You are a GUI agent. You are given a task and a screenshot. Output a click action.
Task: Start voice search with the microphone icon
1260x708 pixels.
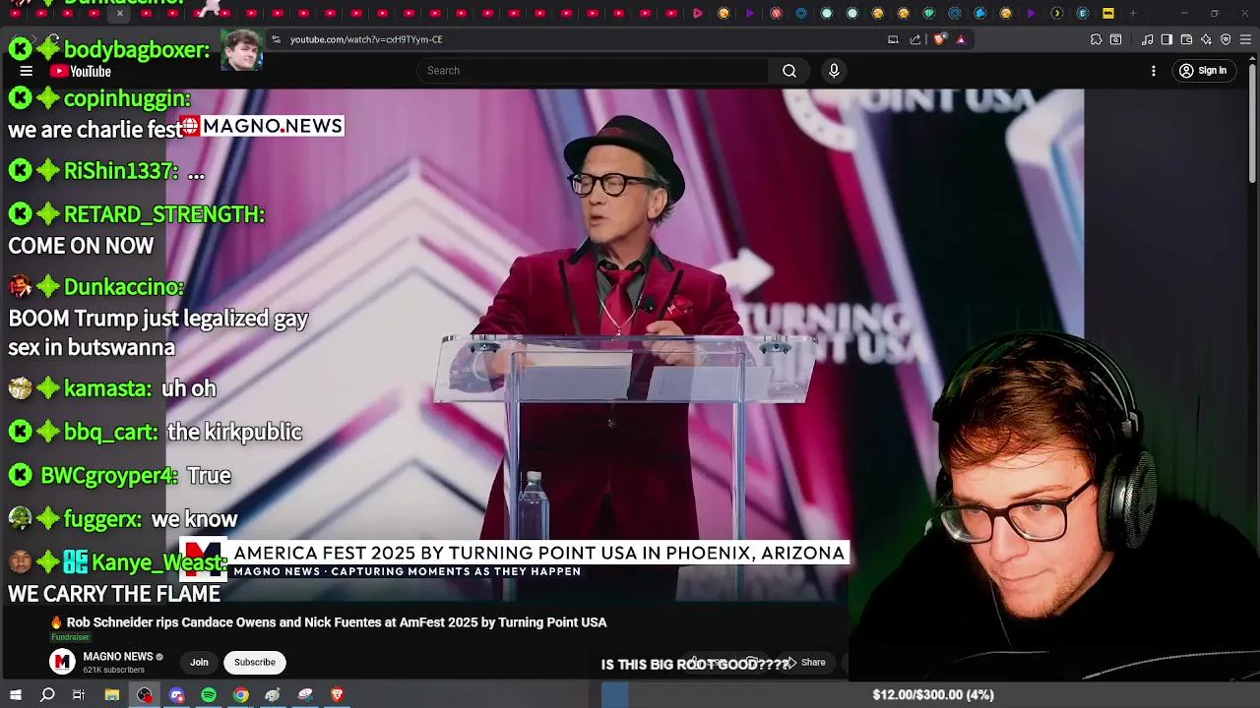click(x=834, y=71)
